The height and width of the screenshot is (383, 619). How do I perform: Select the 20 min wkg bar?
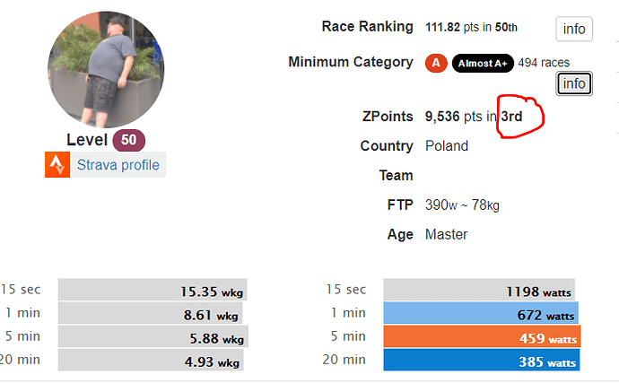[x=151, y=360]
